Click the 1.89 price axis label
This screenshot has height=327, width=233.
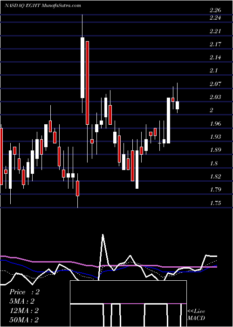[x=215, y=150]
